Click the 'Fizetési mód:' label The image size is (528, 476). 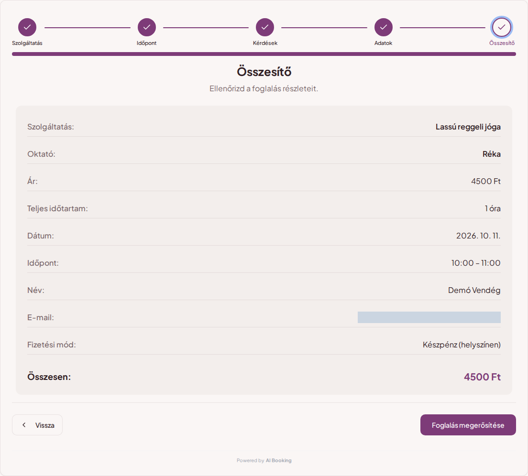52,345
